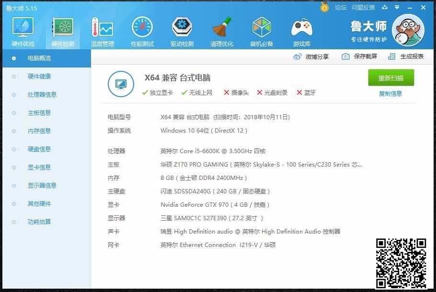436x292 pixels.
Task: Open the 装机必备 cube icon
Action: click(x=262, y=28)
